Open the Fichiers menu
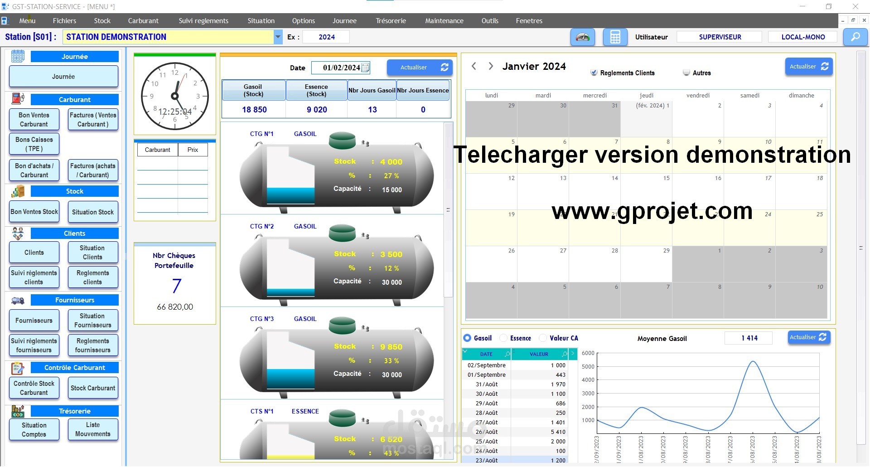The height and width of the screenshot is (467, 870). 64,21
